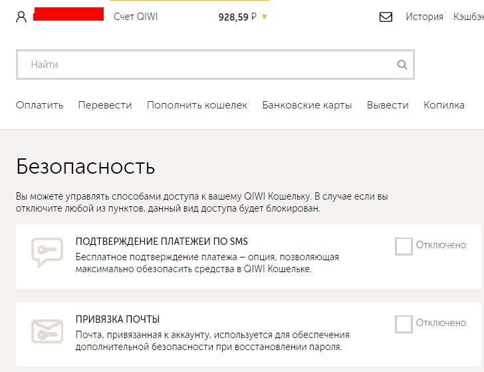Enable SMS payment confirmation checkbox
This screenshot has width=484, height=372.
404,246
